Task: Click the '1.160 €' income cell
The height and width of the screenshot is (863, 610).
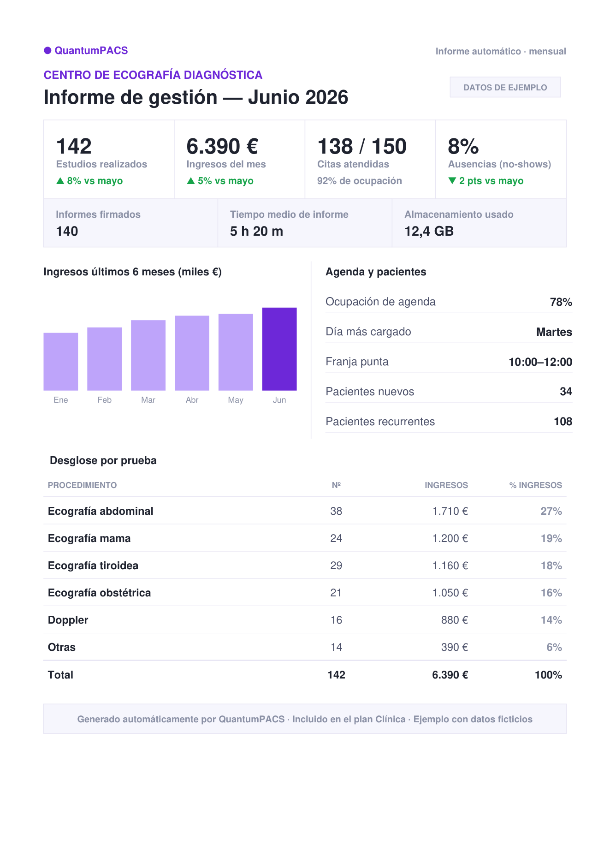Action: (x=450, y=565)
